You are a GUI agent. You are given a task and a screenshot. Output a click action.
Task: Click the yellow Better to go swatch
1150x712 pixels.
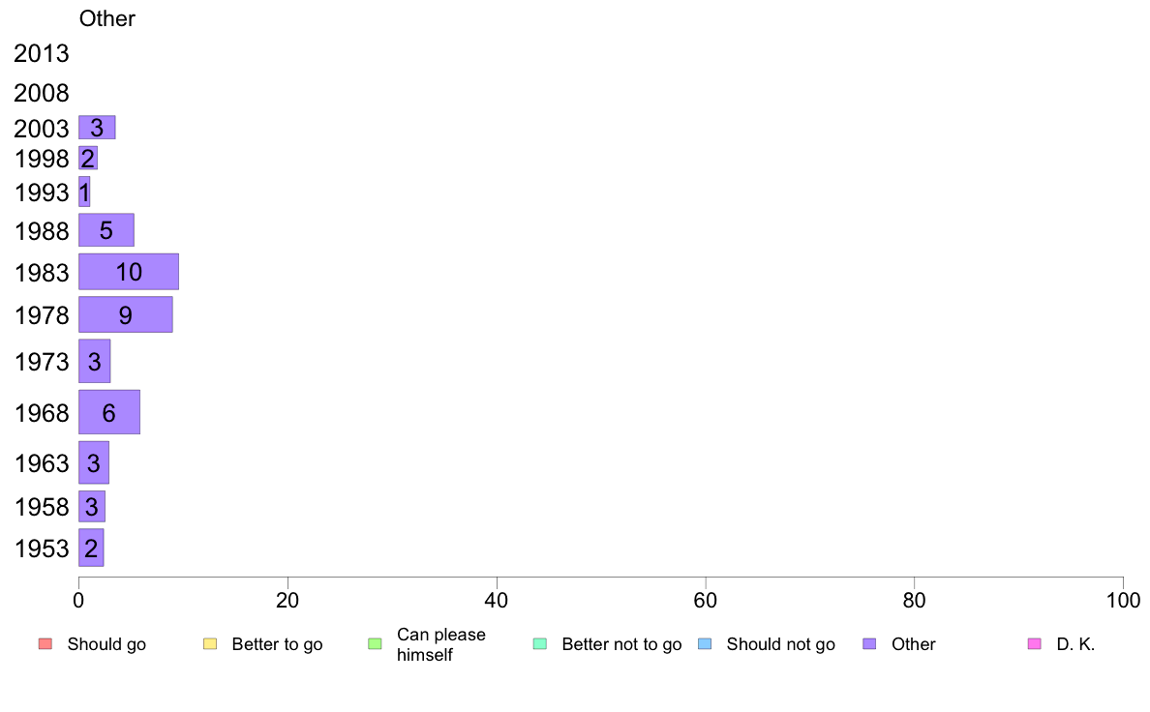pos(210,644)
